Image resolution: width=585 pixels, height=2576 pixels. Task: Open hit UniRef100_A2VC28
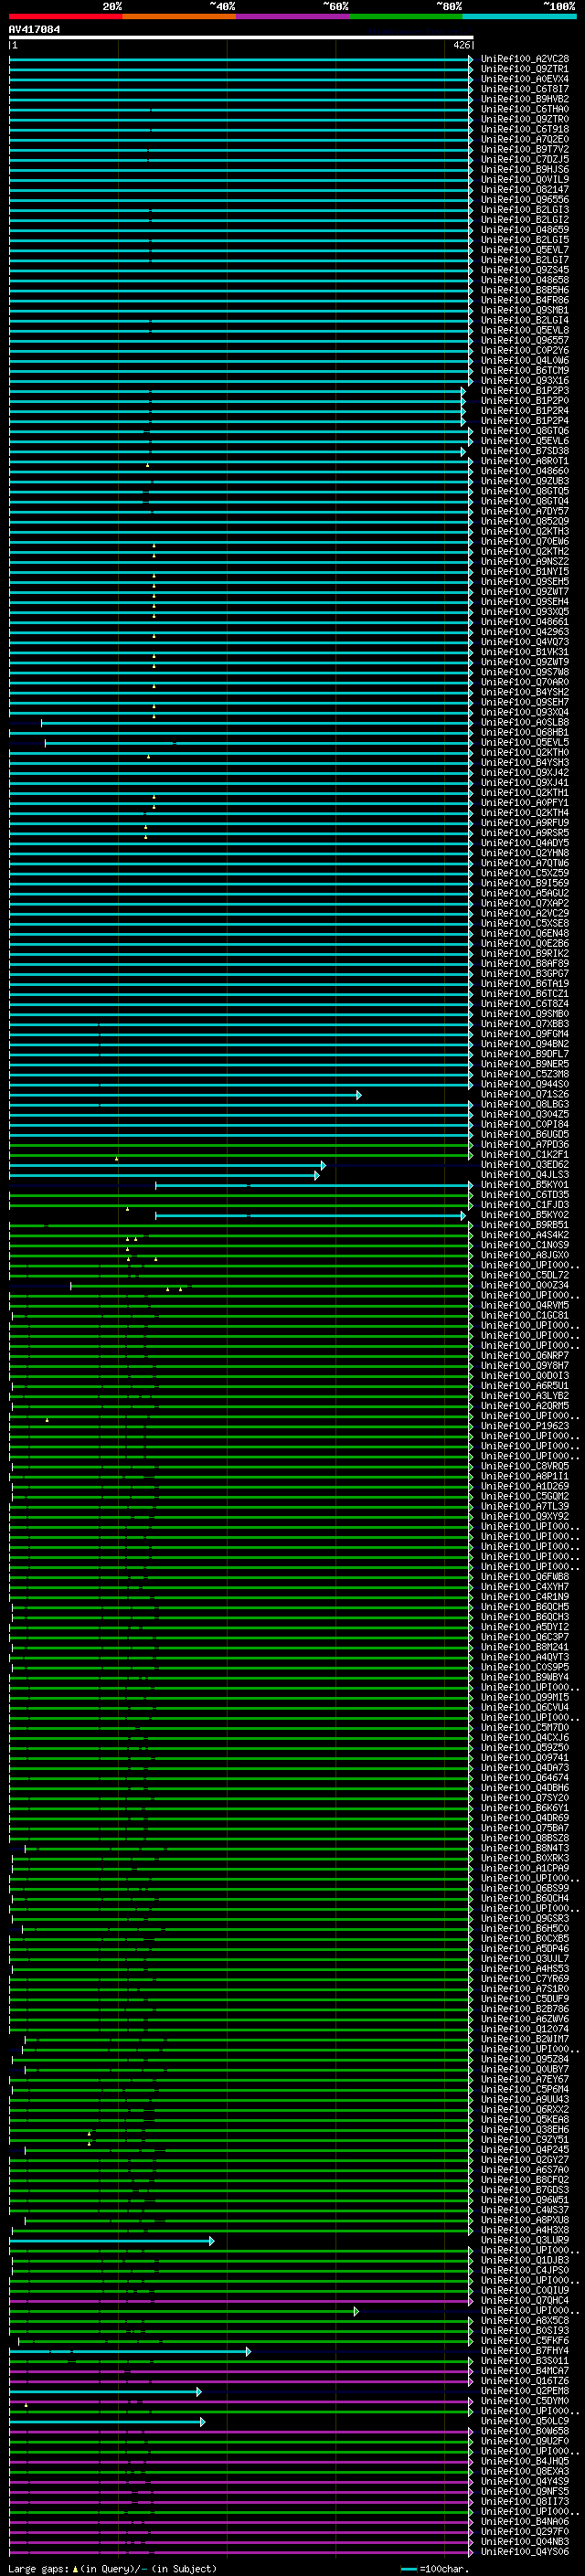tap(524, 59)
